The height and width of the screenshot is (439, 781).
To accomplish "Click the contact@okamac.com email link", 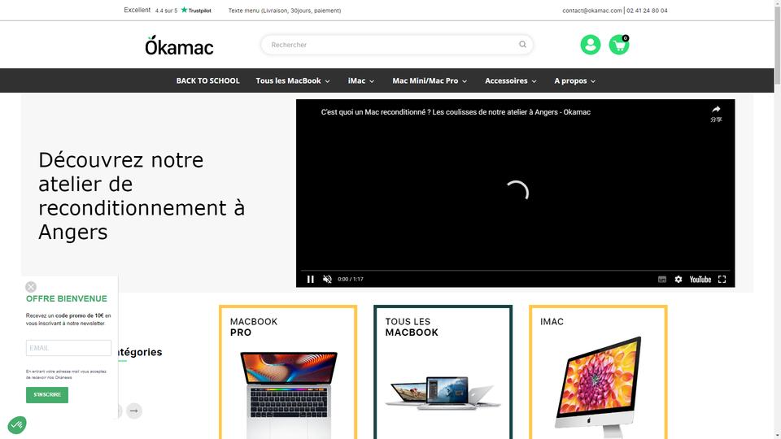I will point(592,11).
